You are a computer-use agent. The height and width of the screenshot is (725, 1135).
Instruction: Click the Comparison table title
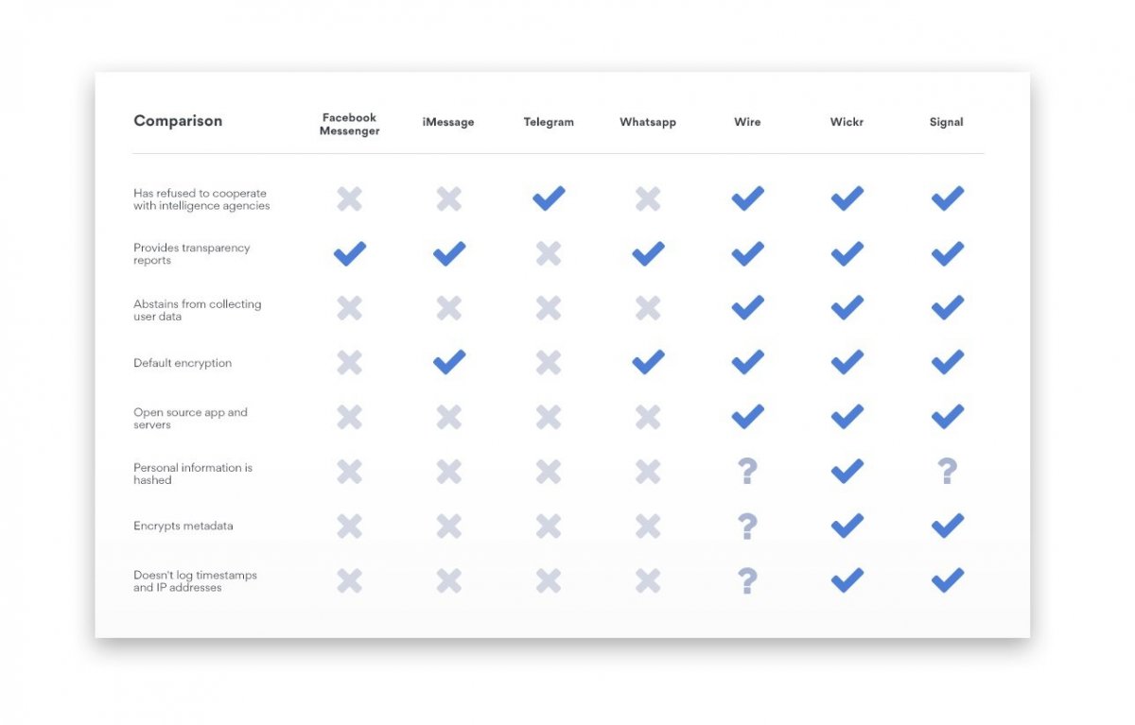point(178,121)
